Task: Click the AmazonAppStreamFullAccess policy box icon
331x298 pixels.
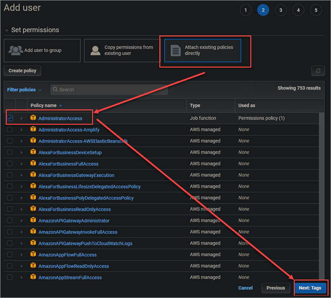Action: (x=33, y=277)
